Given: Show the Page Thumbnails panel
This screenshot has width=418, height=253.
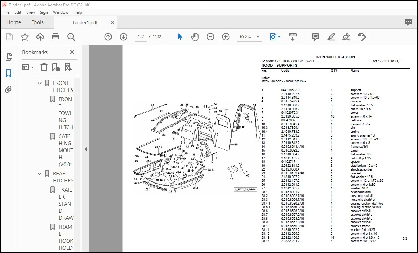Looking at the screenshot, I should [x=8, y=56].
